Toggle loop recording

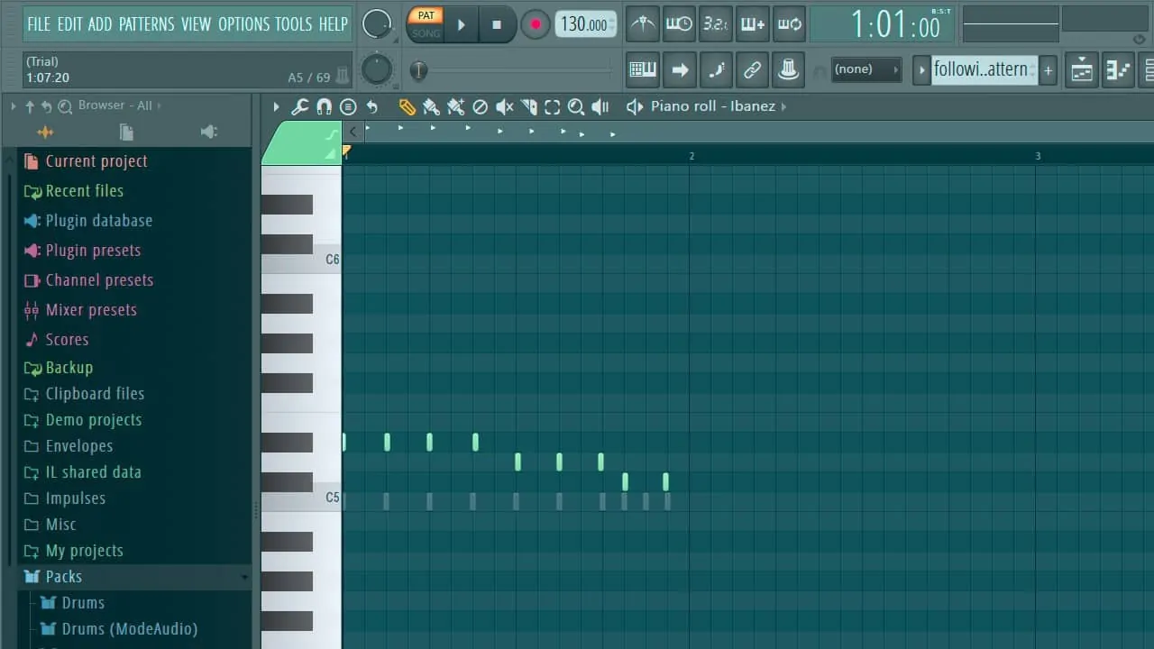point(790,24)
